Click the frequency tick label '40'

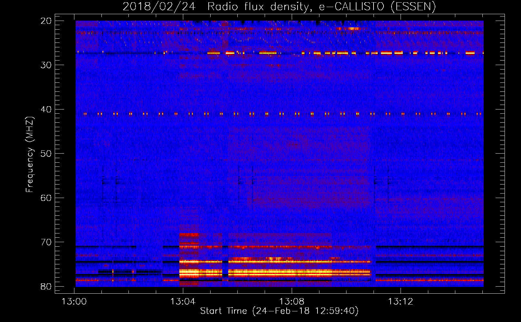[x=46, y=109]
